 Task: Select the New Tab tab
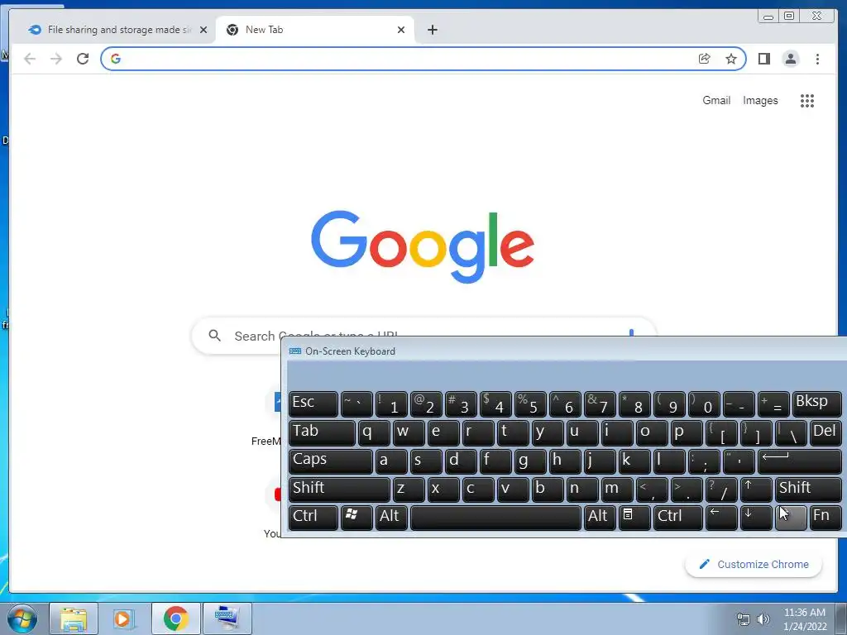(x=314, y=30)
